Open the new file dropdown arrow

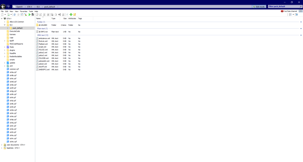point(5,15)
